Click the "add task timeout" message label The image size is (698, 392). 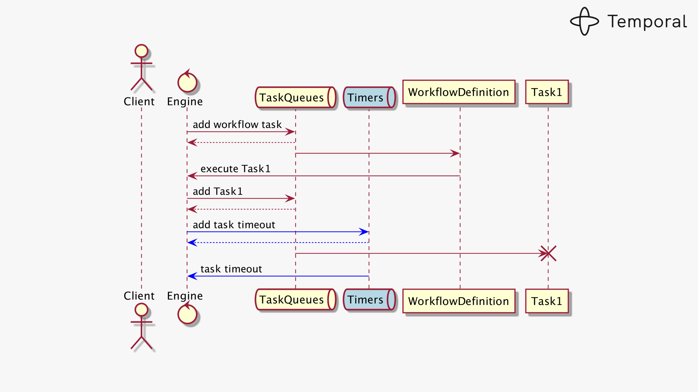234,225
